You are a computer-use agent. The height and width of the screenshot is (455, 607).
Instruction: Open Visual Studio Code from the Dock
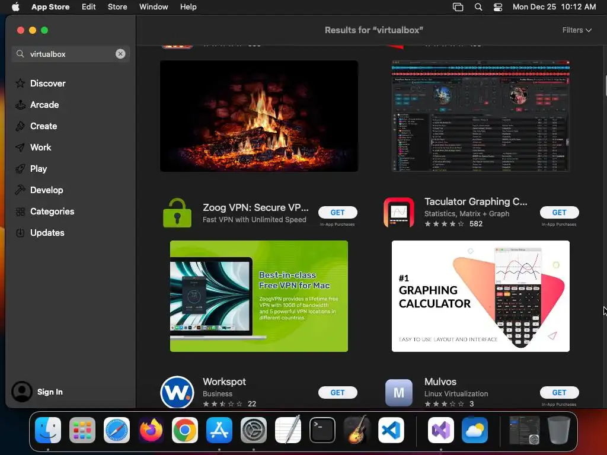391,430
